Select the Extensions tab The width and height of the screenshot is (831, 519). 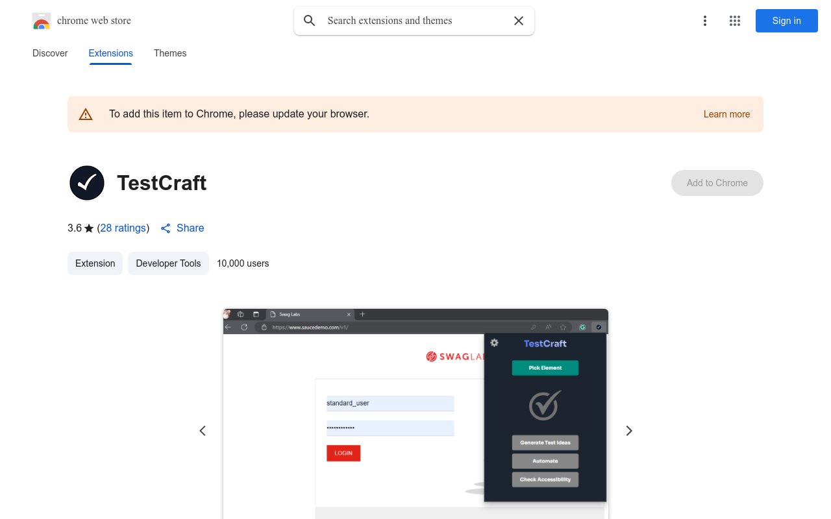(x=111, y=53)
